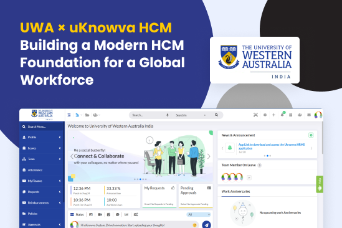Viewport: 342px width, 228px height.
Task: Show the previous announcement
Action: point(222,148)
